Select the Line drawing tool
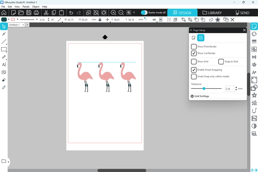The image size is (258, 172). pyautogui.click(x=4, y=42)
